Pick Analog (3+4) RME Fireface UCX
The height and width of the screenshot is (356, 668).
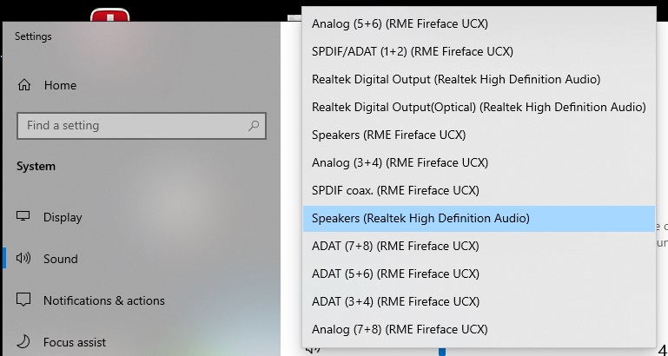(x=400, y=162)
